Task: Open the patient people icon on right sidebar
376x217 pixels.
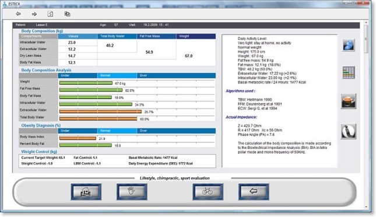Action: pyautogui.click(x=349, y=45)
